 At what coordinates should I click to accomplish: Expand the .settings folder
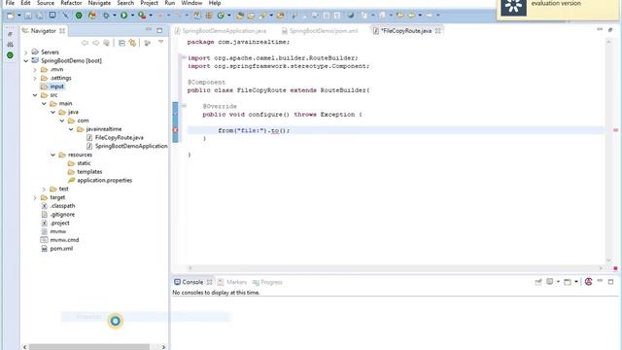35,78
